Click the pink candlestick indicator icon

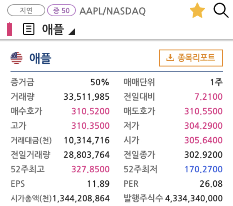click(x=10, y=29)
